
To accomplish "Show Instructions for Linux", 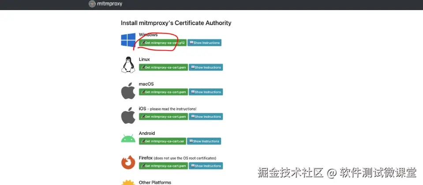I will pyautogui.click(x=206, y=67).
